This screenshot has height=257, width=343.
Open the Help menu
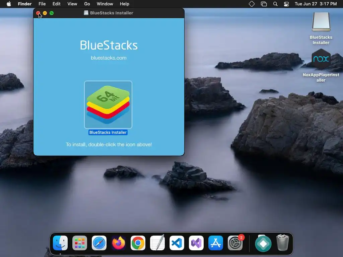pos(125,4)
